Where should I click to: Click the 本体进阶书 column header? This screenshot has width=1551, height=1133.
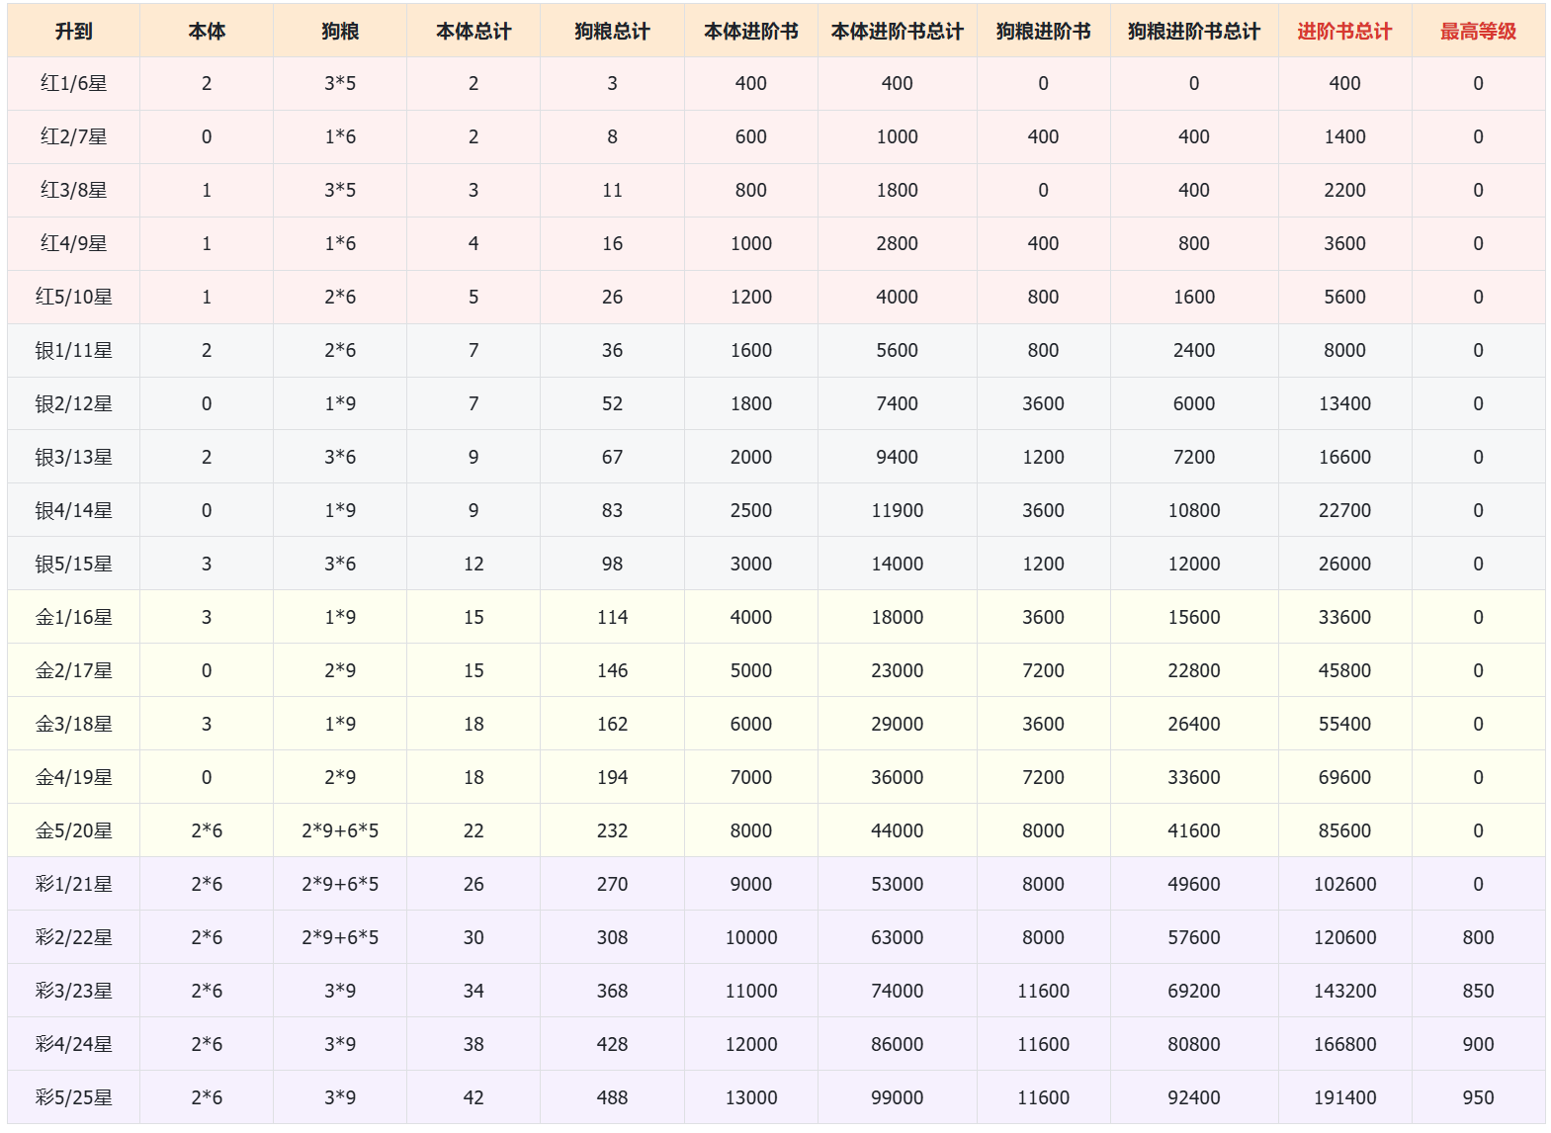click(751, 32)
